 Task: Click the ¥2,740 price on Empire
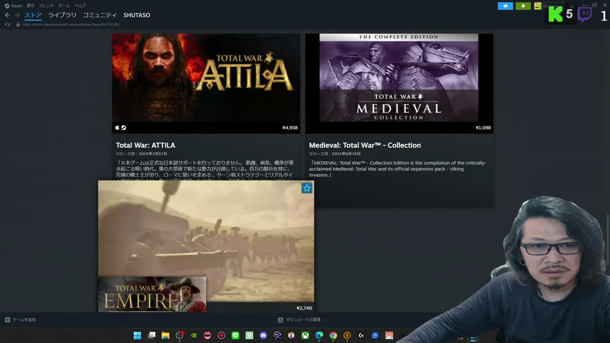(304, 308)
